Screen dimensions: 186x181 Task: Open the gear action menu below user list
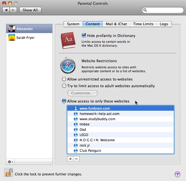10,162
